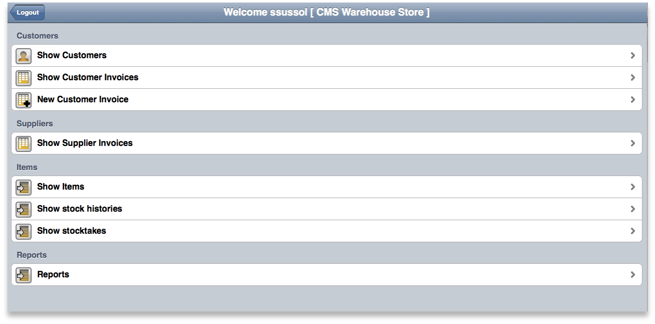Click the Show Customers person icon
Screen dimensions: 655x324
tap(24, 56)
